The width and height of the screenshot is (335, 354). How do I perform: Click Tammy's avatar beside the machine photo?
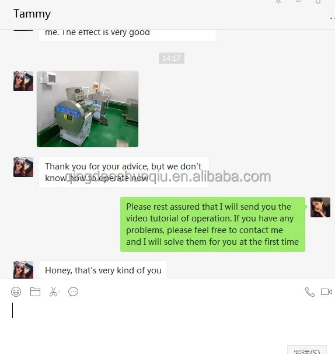23,81
